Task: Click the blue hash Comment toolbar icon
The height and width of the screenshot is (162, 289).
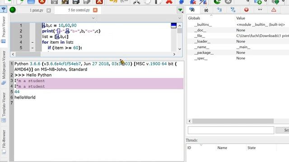Action: tap(182, 2)
